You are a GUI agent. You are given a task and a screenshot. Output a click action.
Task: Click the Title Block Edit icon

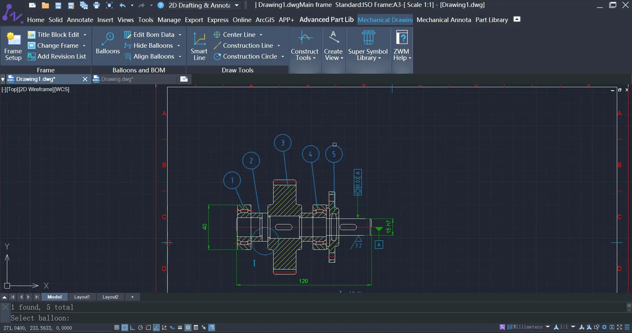[x=32, y=34]
